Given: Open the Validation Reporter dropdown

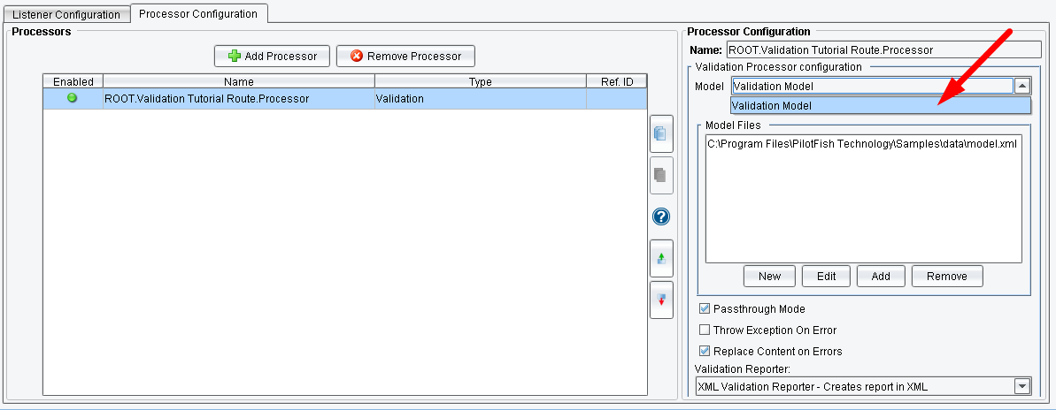Looking at the screenshot, I should [1022, 386].
